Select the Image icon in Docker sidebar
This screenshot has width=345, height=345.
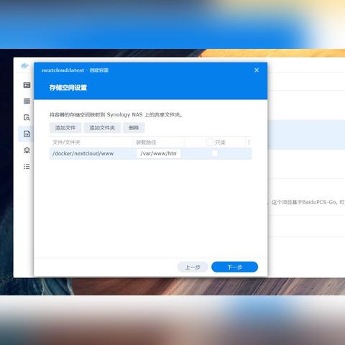(x=27, y=134)
